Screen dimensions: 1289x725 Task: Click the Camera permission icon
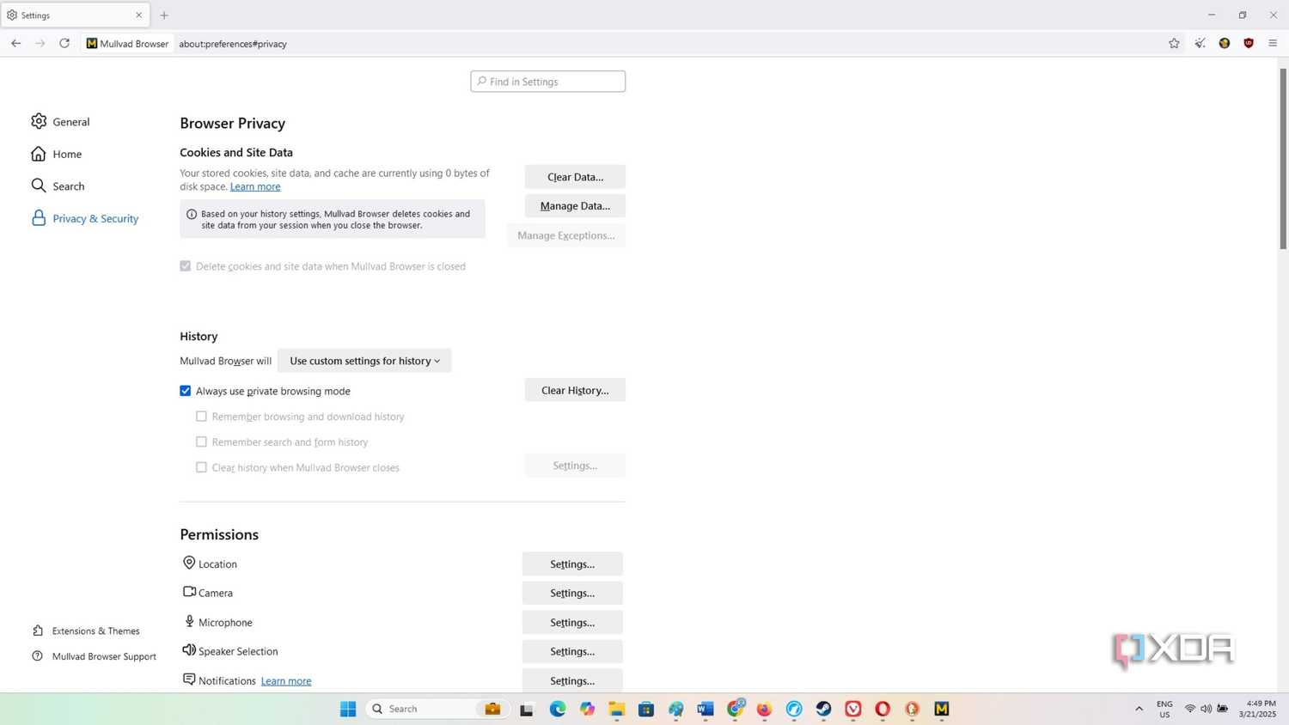[x=189, y=592]
